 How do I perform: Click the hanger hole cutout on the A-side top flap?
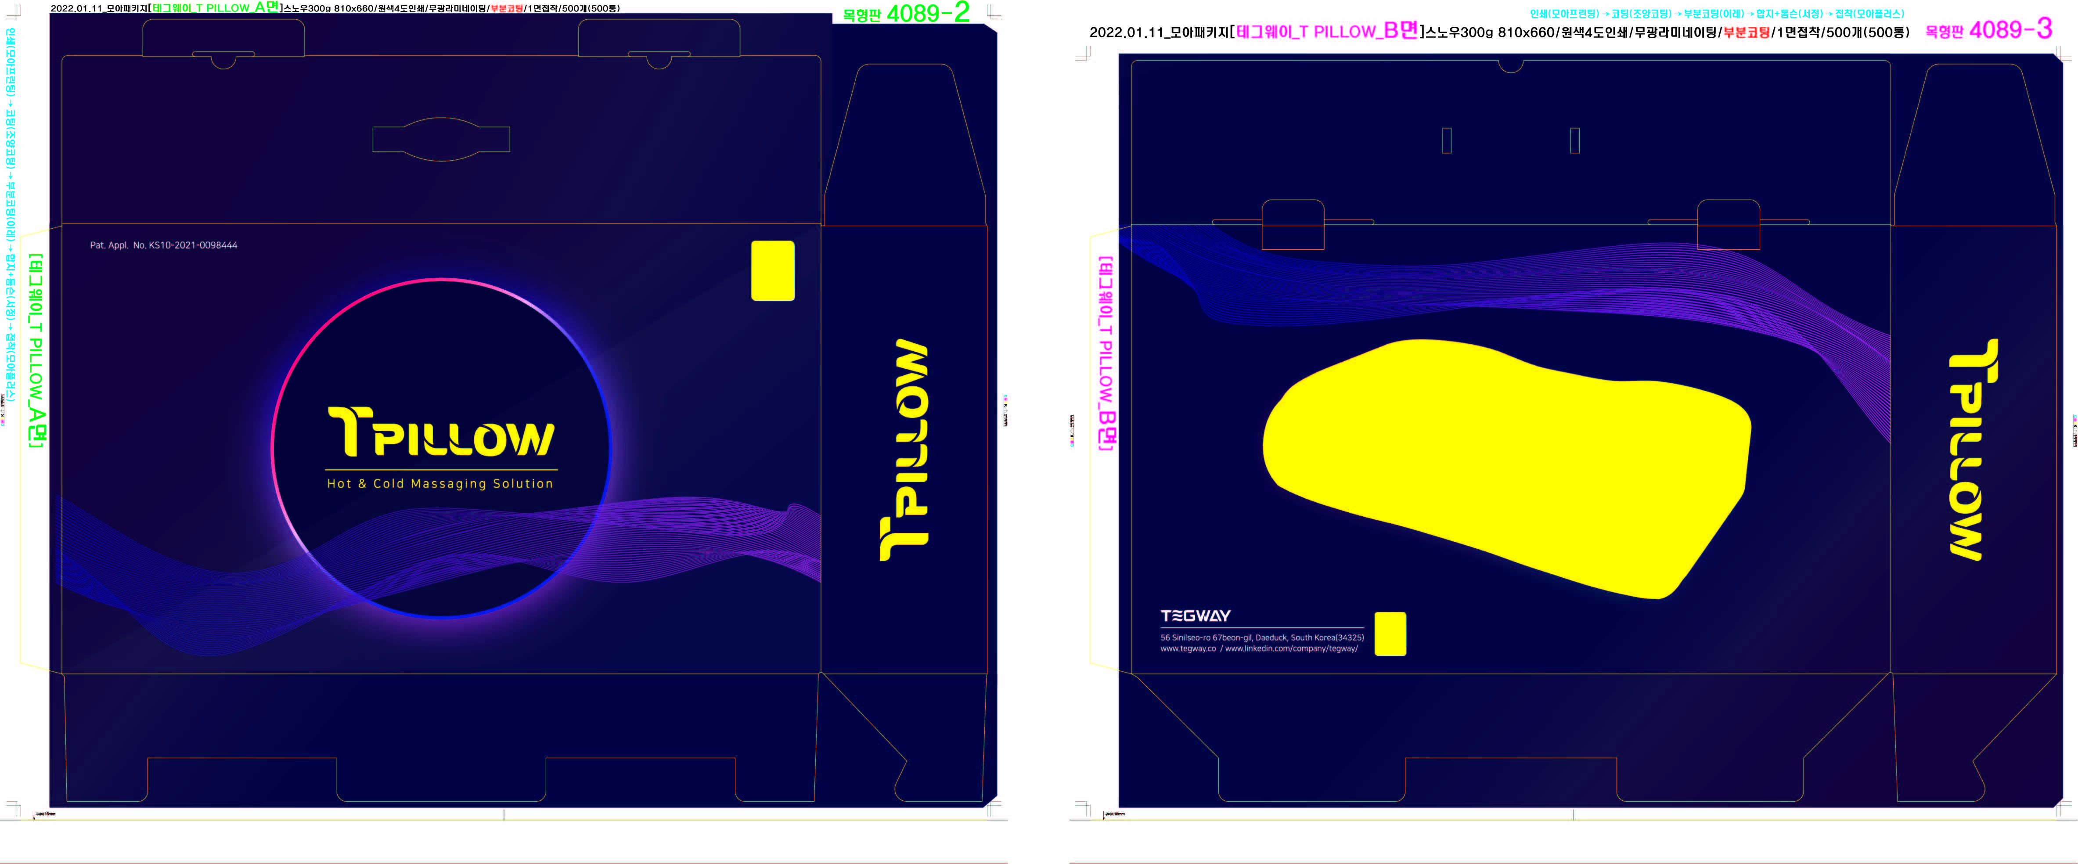coord(441,139)
